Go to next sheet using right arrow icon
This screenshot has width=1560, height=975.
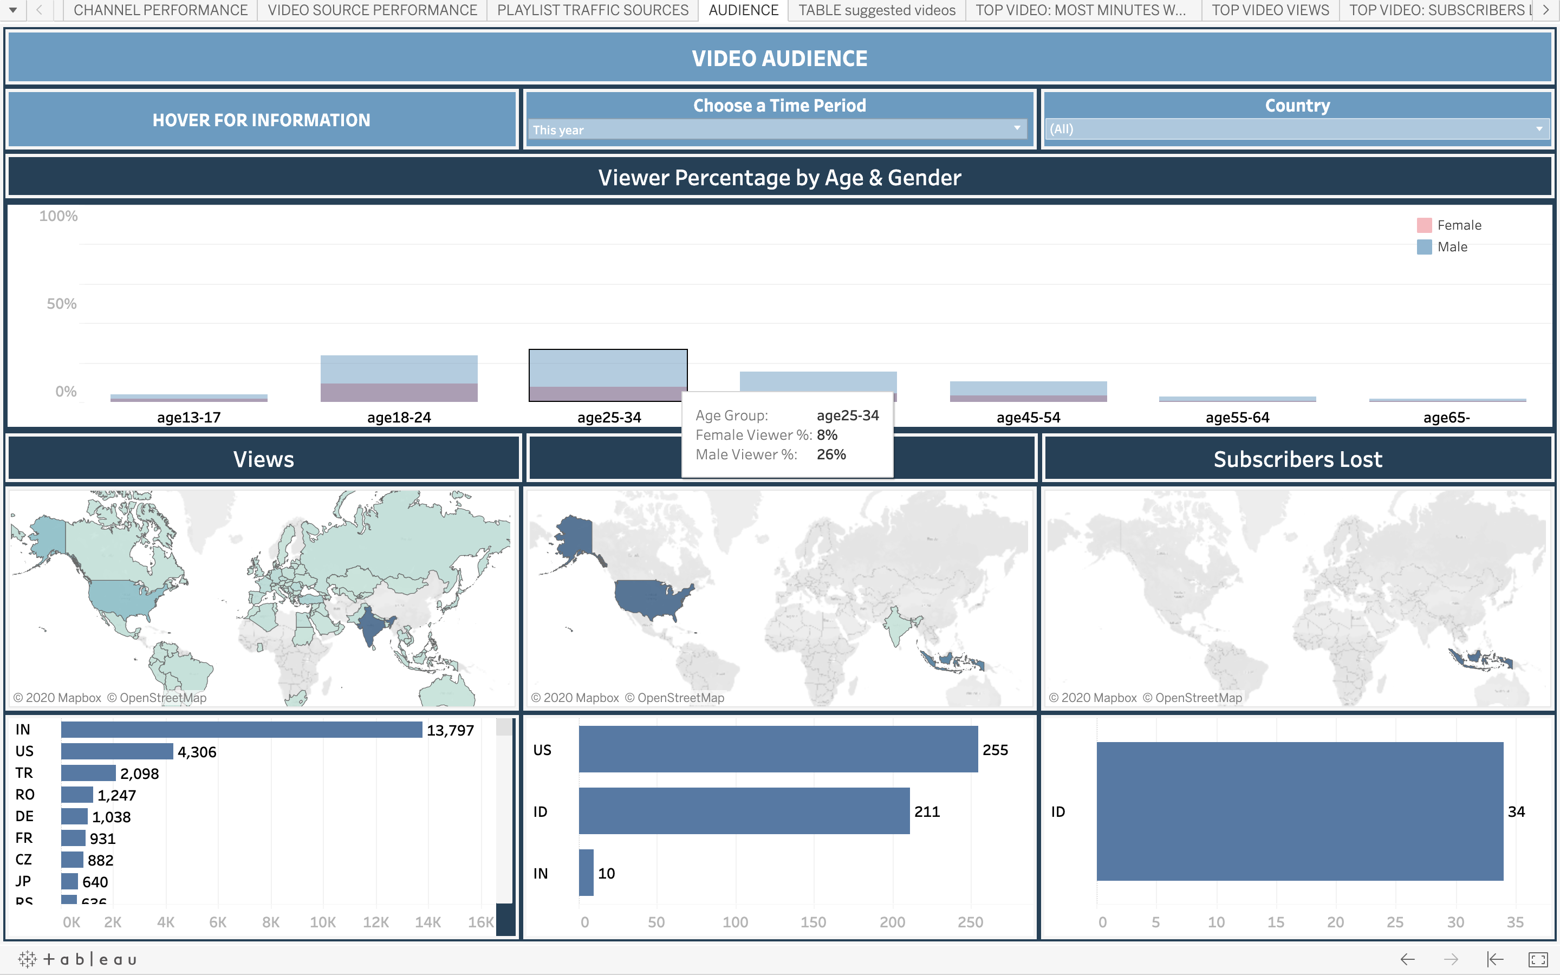(1451, 959)
